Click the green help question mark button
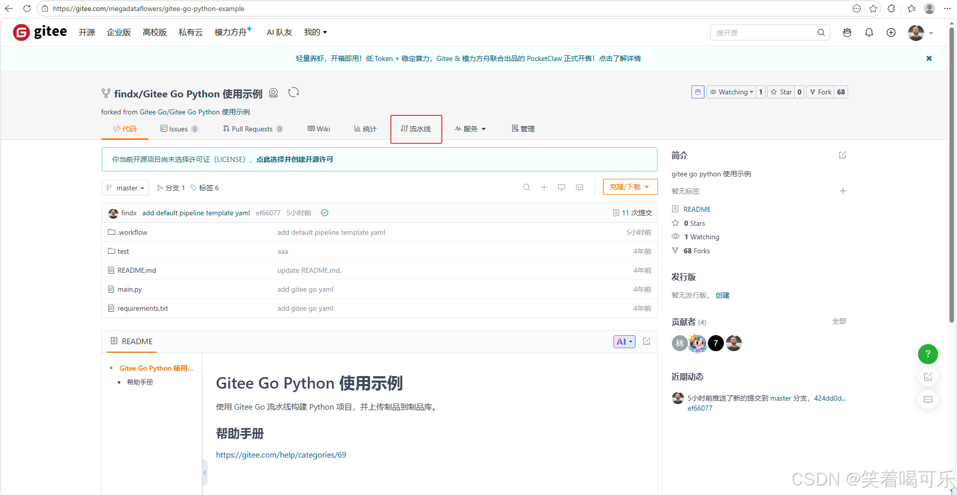957x495 pixels. pos(928,354)
